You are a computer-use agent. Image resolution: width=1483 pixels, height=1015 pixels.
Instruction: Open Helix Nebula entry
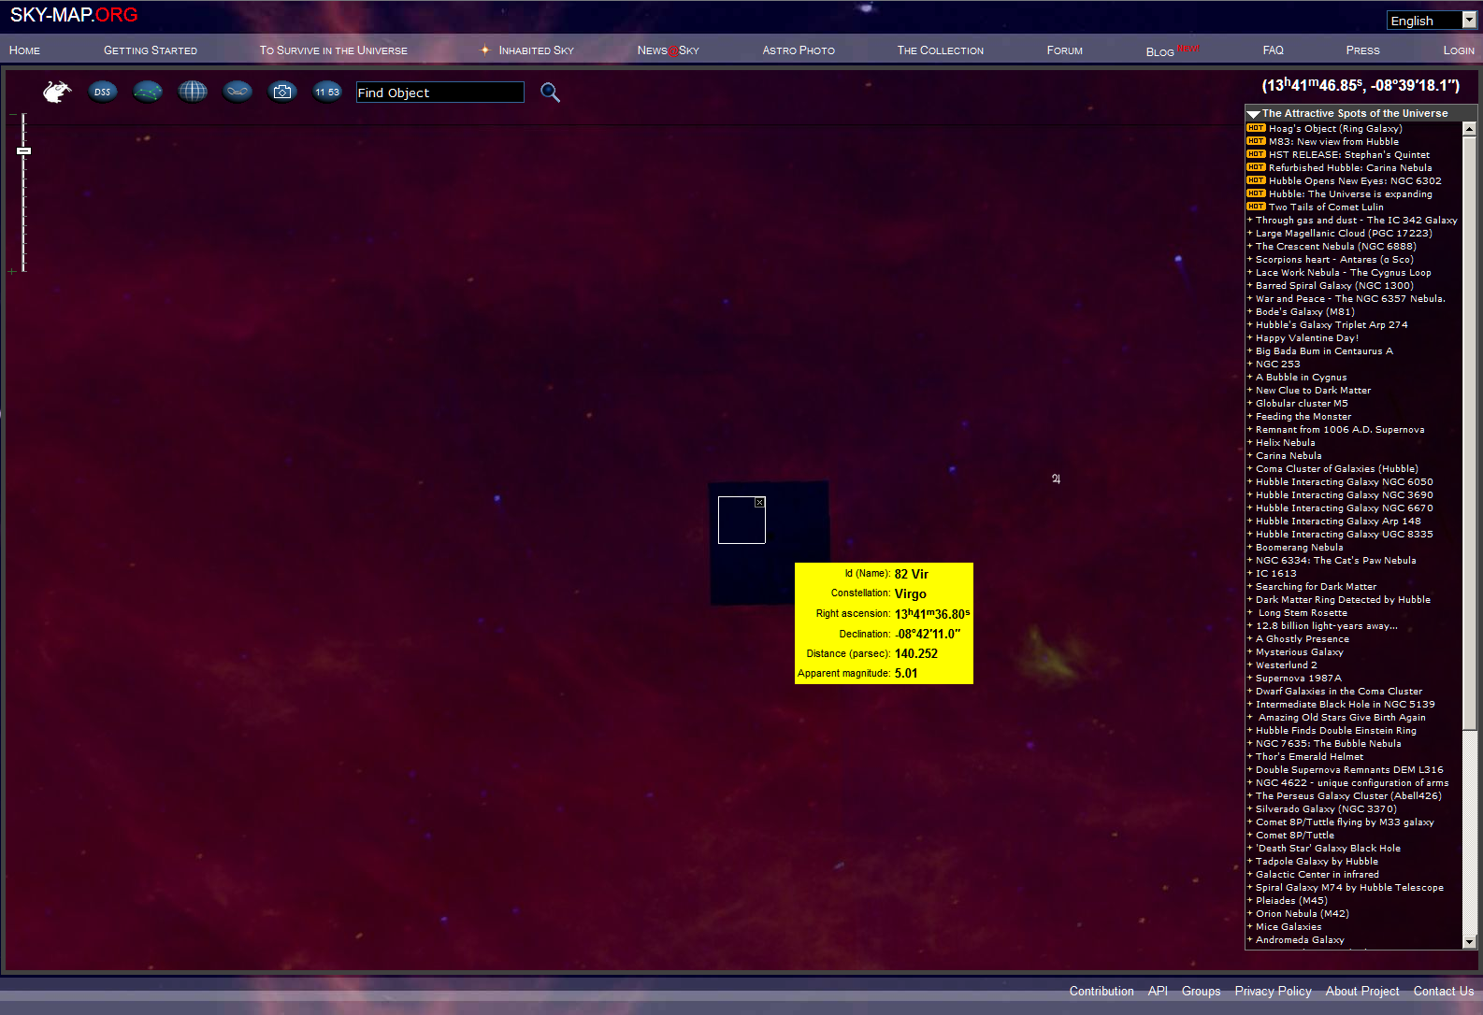(x=1285, y=443)
